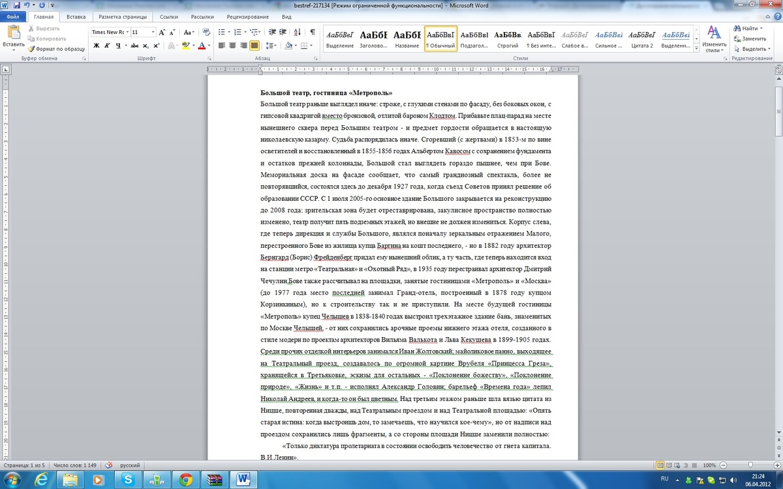
Task: Click the Windows Start button
Action: [x=12, y=480]
